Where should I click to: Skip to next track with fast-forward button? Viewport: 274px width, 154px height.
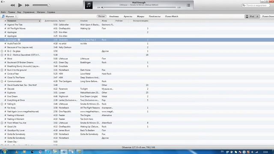27,5
